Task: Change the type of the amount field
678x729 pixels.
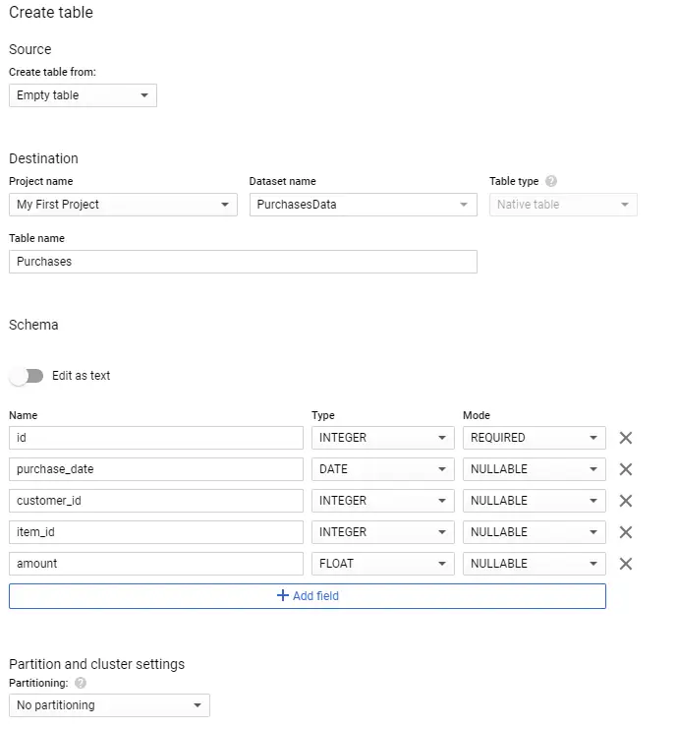Action: coord(383,564)
